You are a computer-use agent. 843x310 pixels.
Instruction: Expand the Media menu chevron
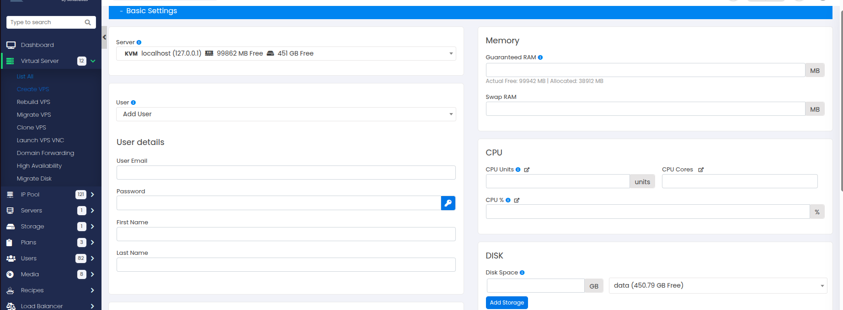(x=92, y=274)
